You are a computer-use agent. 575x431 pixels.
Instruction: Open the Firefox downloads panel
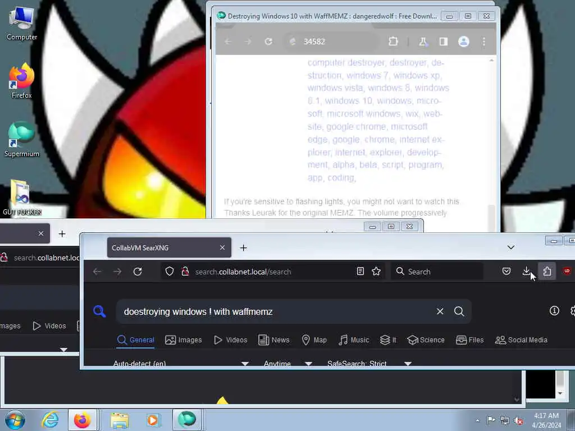pos(526,271)
